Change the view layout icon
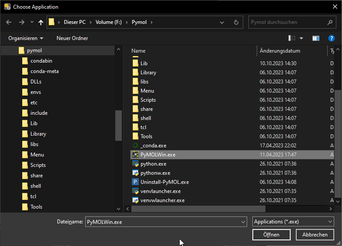This screenshot has width=342, height=246. [x=292, y=38]
